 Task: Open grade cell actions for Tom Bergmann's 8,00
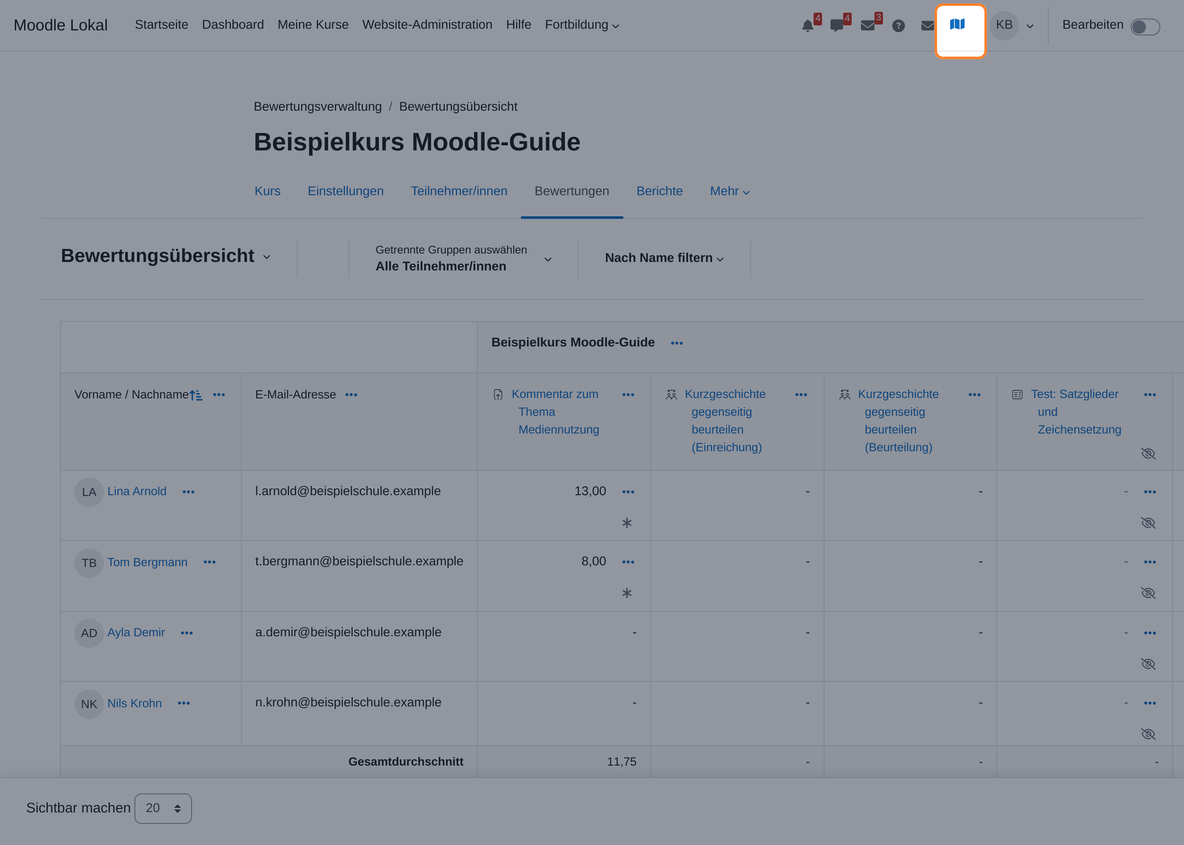628,562
